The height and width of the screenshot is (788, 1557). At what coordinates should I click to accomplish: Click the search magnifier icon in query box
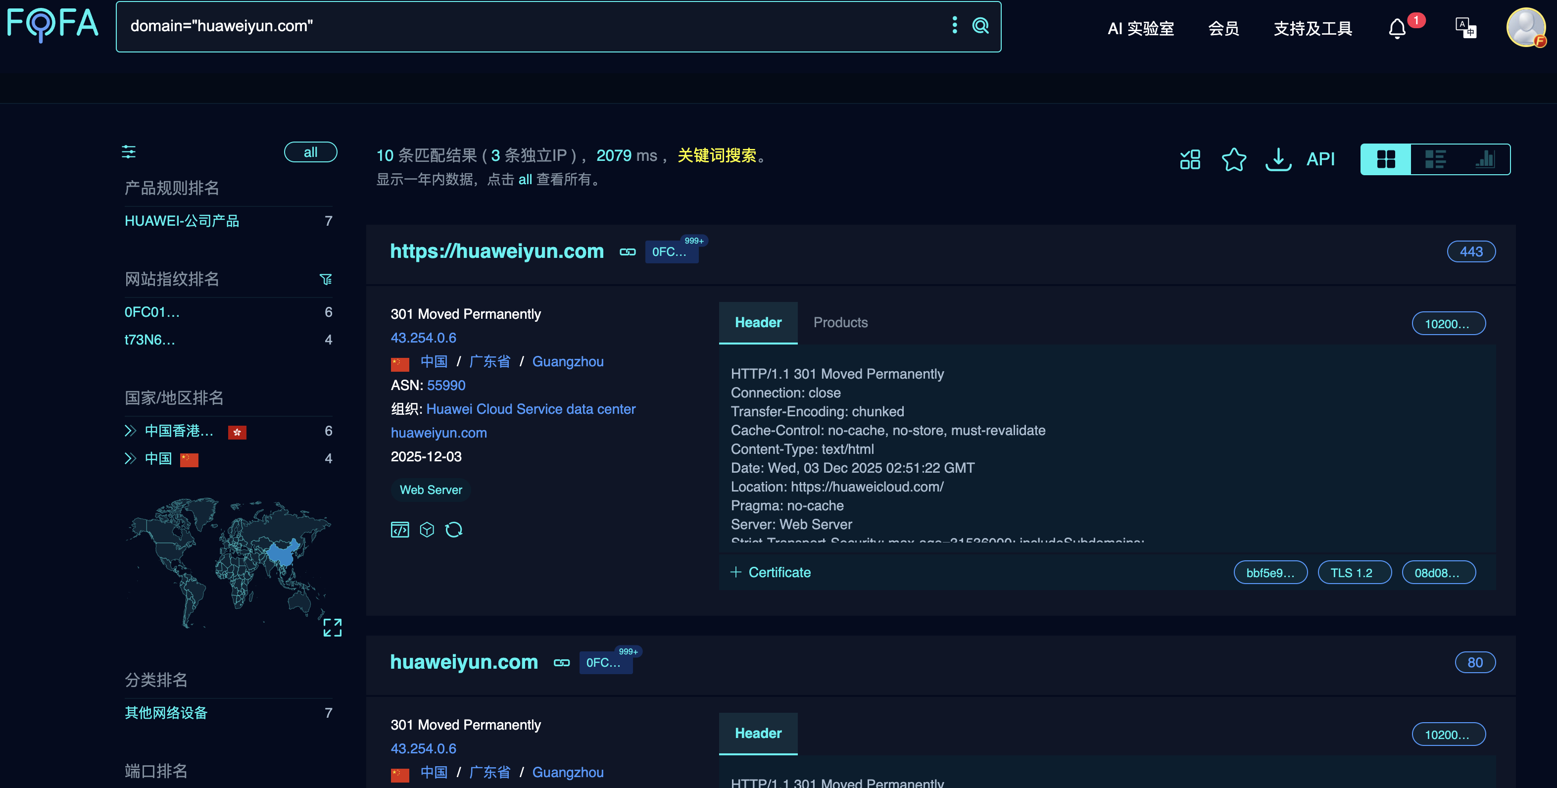[x=980, y=25]
